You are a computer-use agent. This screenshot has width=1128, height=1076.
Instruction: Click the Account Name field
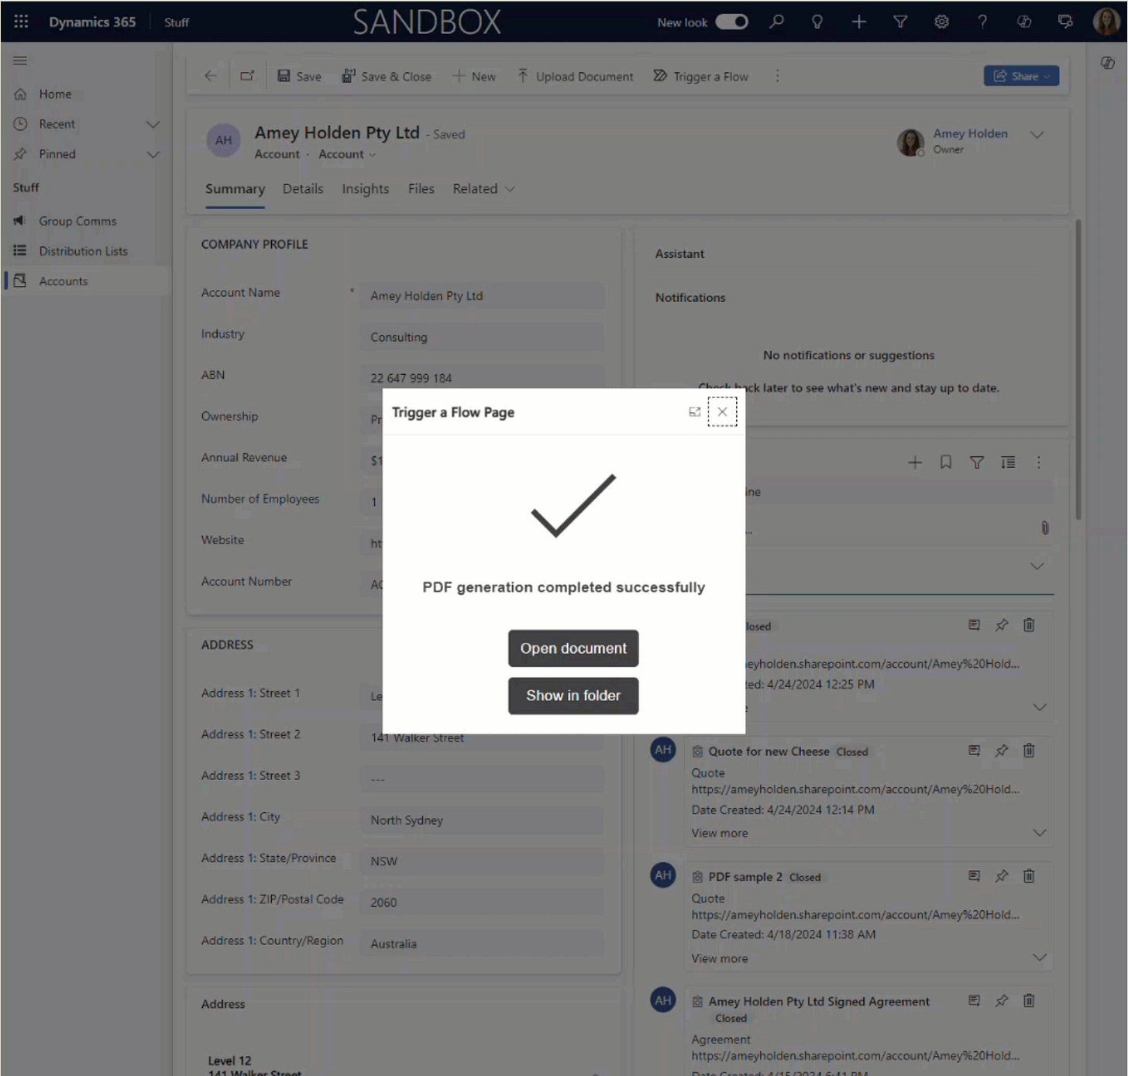tap(481, 296)
